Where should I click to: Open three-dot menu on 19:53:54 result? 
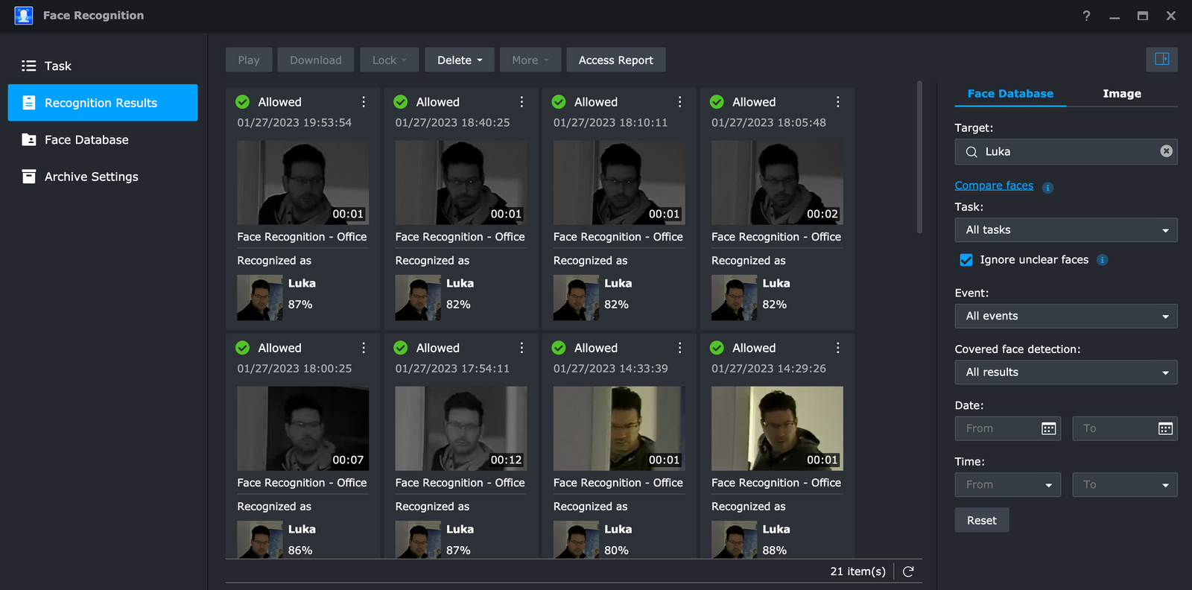[x=364, y=102]
